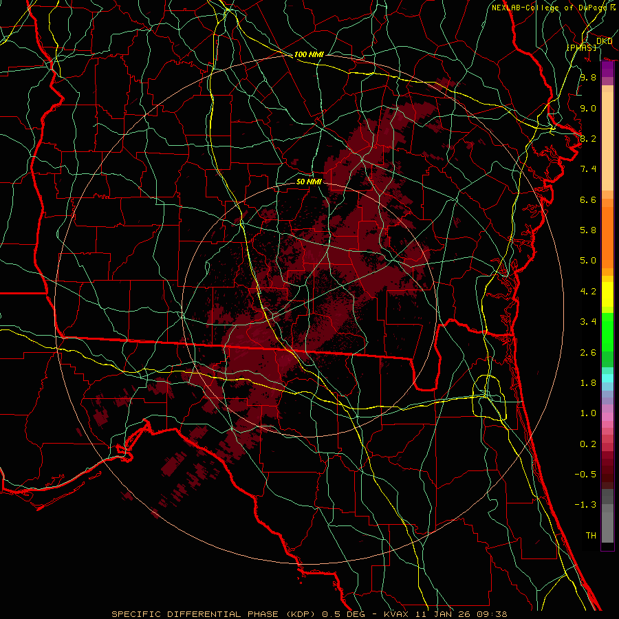Click the TH threshold label

[x=591, y=536]
